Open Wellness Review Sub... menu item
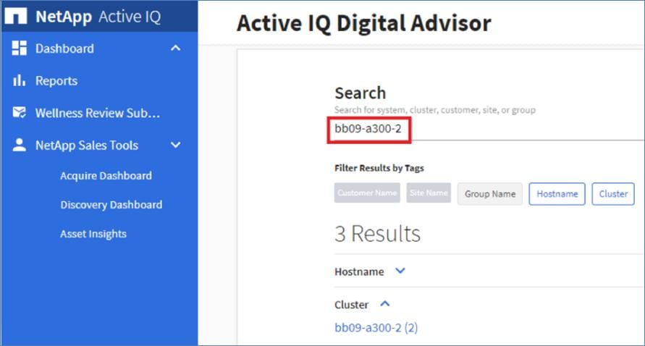 pyautogui.click(x=98, y=113)
